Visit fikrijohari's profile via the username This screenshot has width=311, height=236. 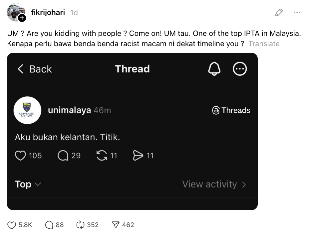tap(48, 12)
